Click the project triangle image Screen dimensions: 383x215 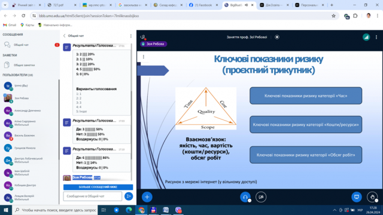[x=206, y=108]
